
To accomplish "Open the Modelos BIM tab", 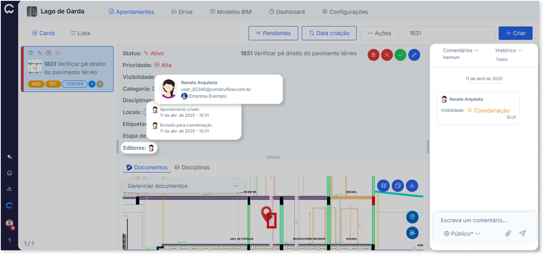I will 230,12.
